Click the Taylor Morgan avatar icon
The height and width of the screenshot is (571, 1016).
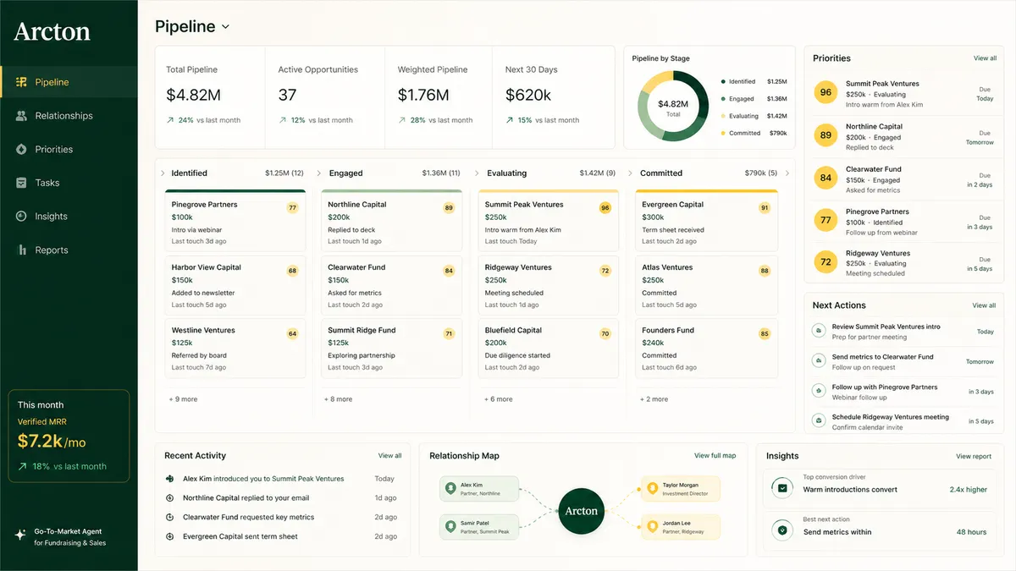(x=652, y=488)
